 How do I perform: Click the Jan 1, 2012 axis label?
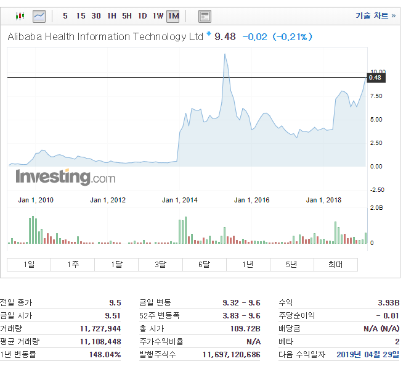108,200
